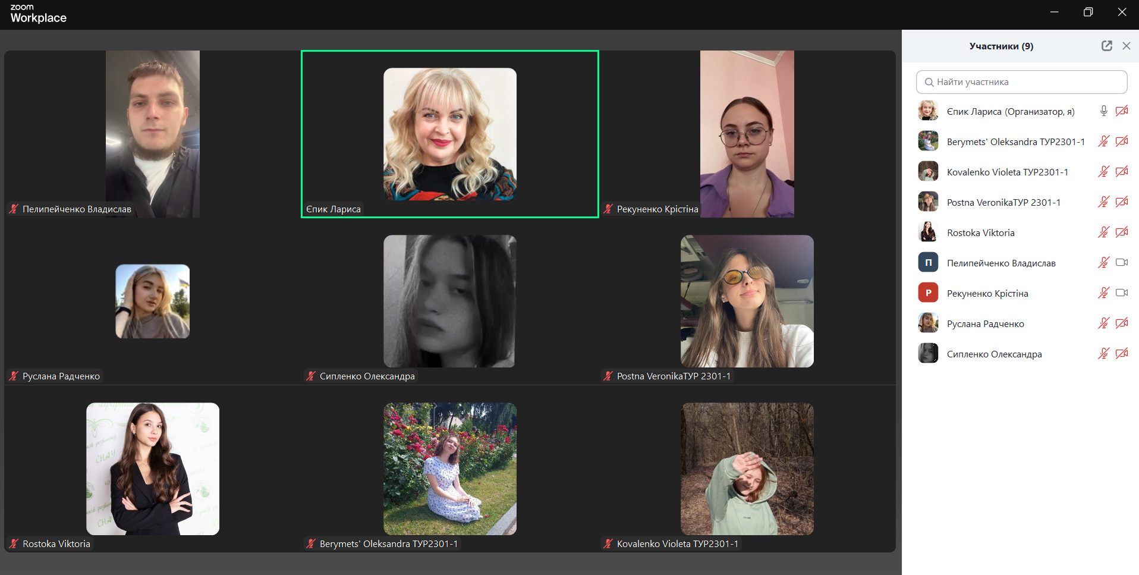Click the name "Berymets' Oleksandra ТУР2301-1" in list

click(1015, 142)
